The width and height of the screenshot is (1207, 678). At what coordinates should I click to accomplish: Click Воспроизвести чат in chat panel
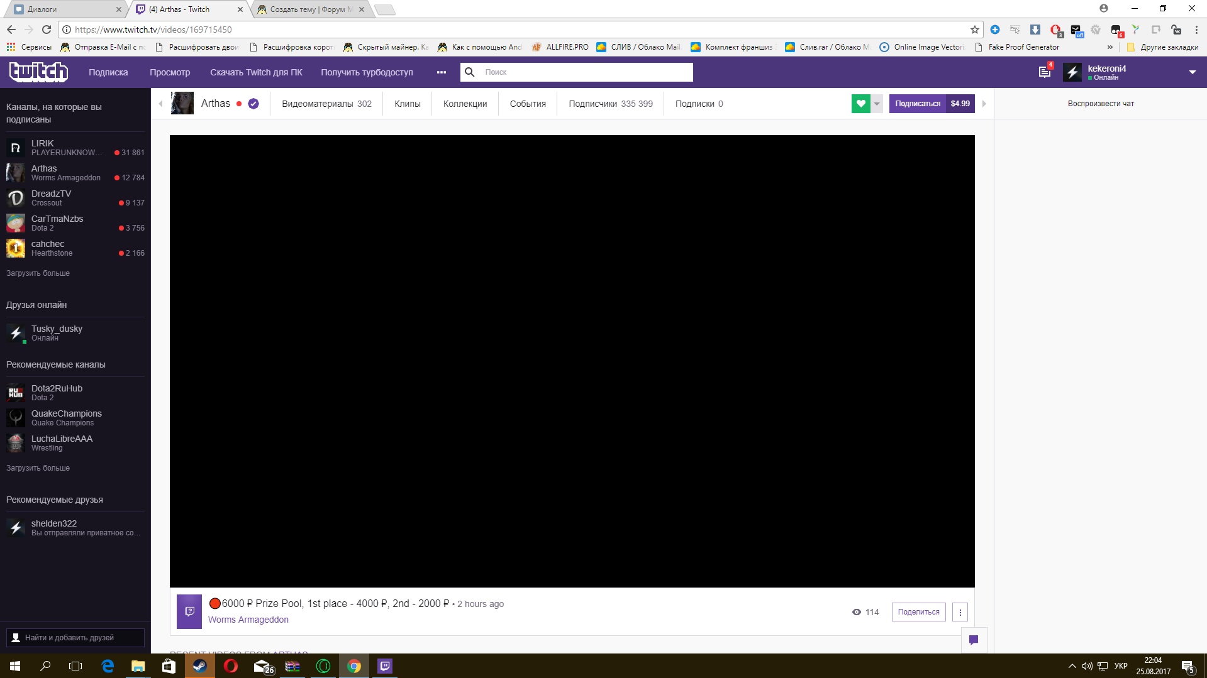point(1101,104)
